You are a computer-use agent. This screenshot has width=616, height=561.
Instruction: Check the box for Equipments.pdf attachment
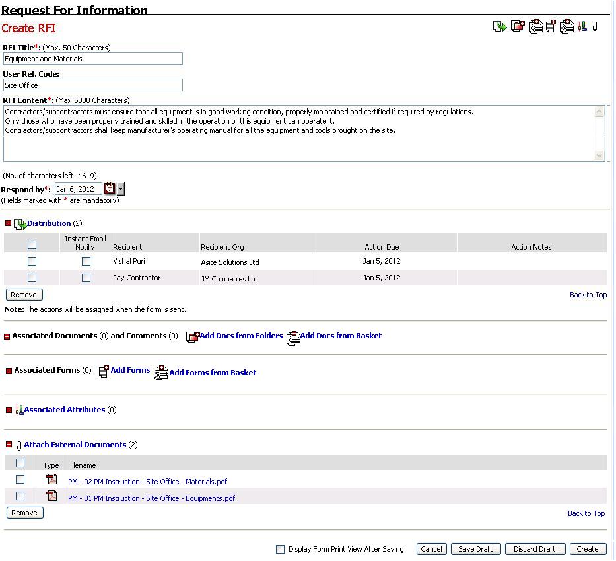pyautogui.click(x=20, y=496)
